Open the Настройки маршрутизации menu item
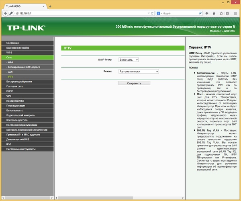Screen dimensions: 241x201 click(28, 125)
